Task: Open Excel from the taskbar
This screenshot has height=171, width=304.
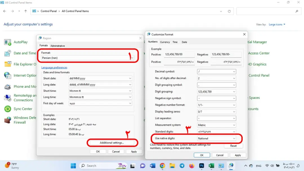Action: point(211,166)
